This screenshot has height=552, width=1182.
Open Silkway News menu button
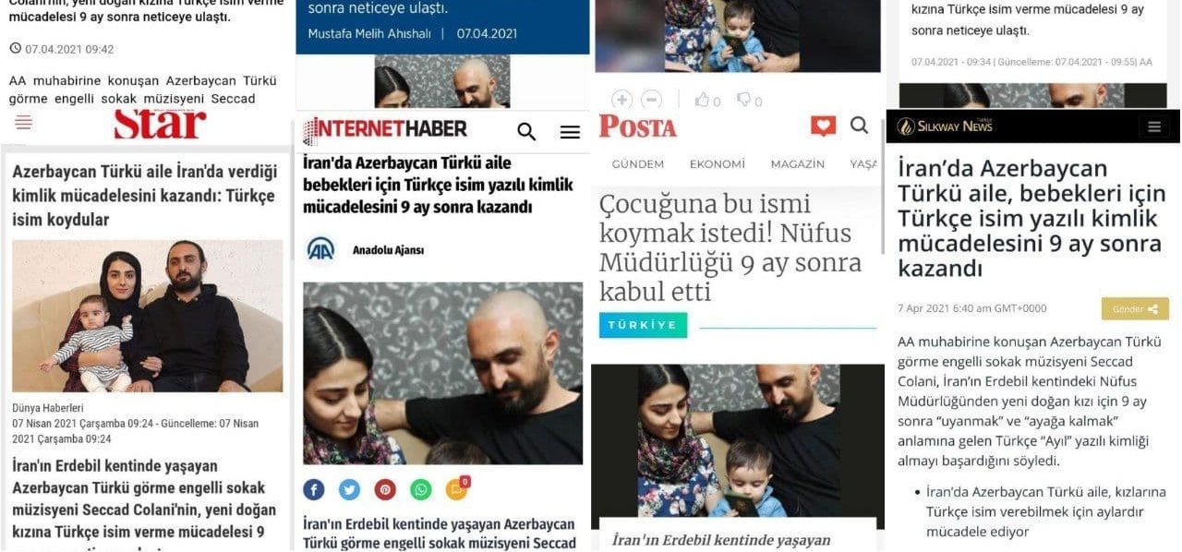click(x=1153, y=127)
